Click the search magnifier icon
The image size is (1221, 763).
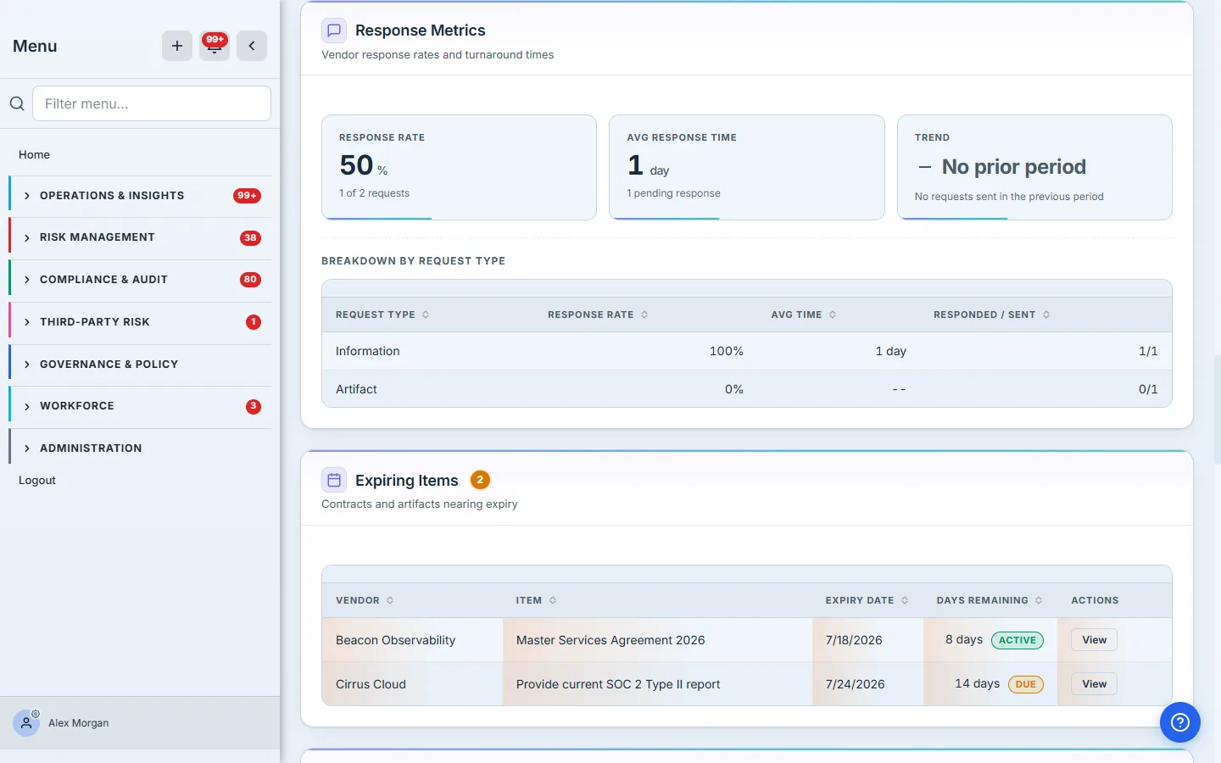point(17,103)
